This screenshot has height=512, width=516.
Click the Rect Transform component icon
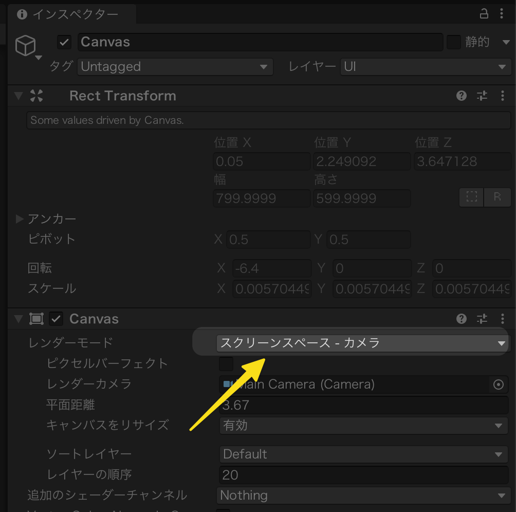pos(36,96)
